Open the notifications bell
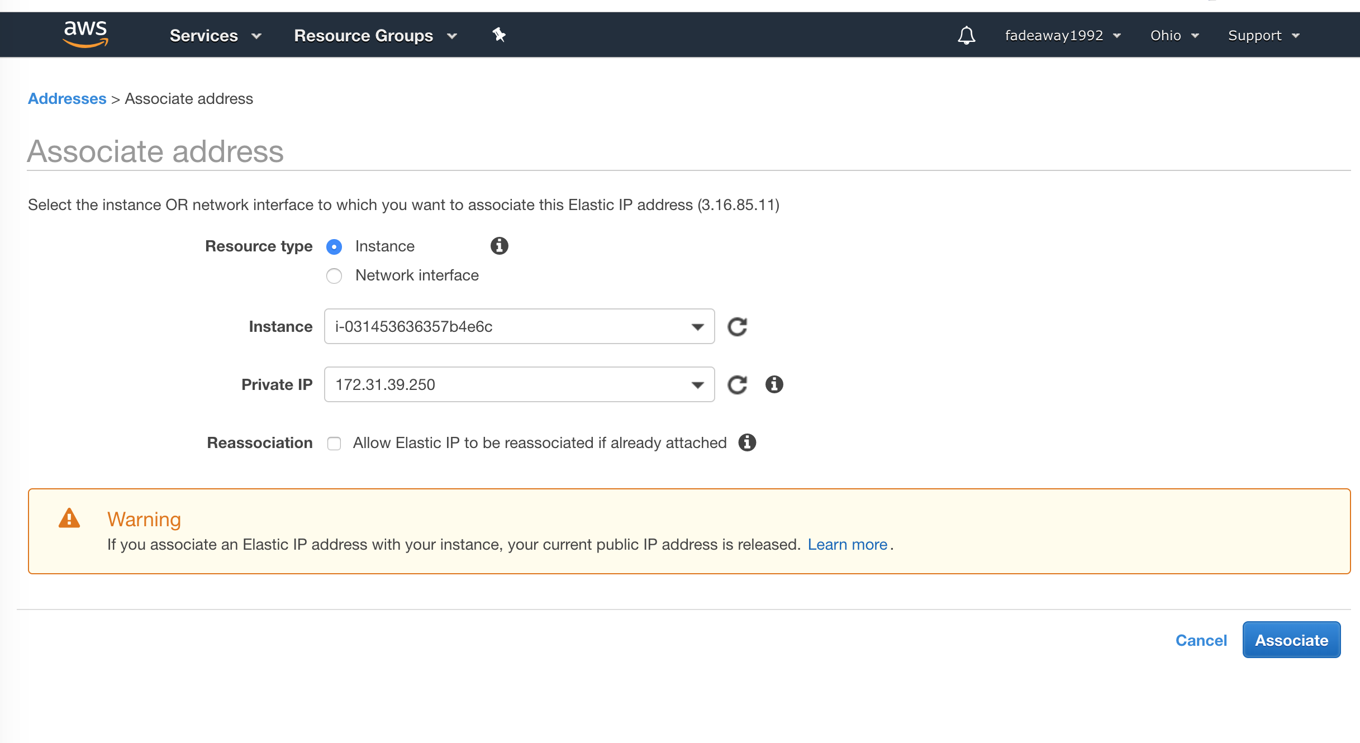The height and width of the screenshot is (743, 1360). [x=966, y=35]
